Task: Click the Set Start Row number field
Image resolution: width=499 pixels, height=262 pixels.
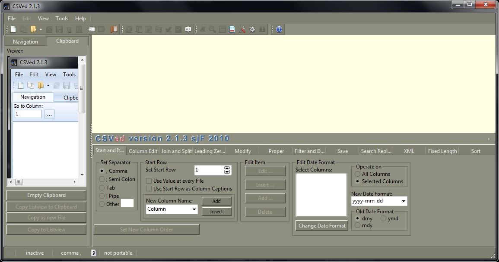Action: 209,170
